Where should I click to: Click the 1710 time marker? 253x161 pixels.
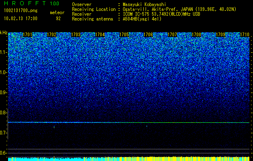(x=245, y=35)
